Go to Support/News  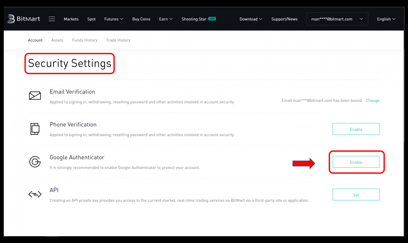(284, 19)
